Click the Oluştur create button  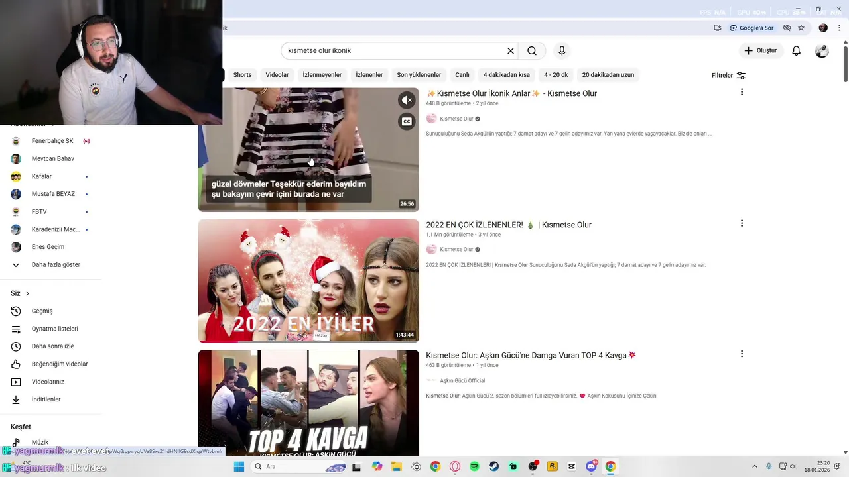(760, 50)
